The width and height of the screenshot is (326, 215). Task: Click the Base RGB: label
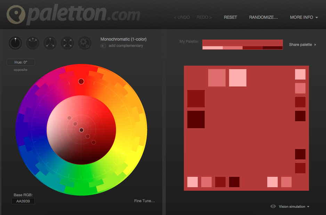(23, 195)
